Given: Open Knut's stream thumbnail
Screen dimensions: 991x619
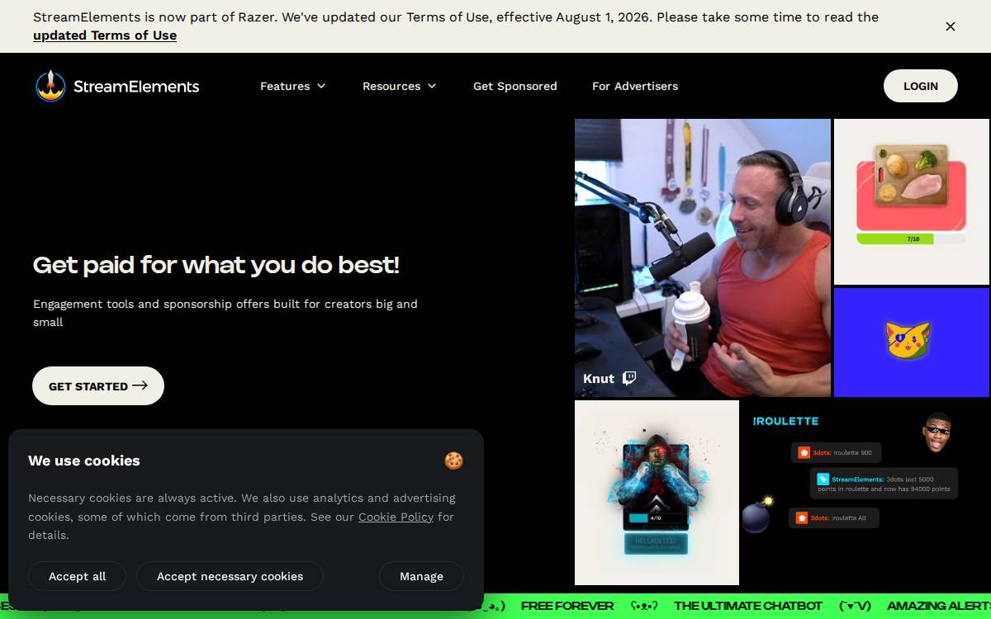Looking at the screenshot, I should [x=703, y=258].
